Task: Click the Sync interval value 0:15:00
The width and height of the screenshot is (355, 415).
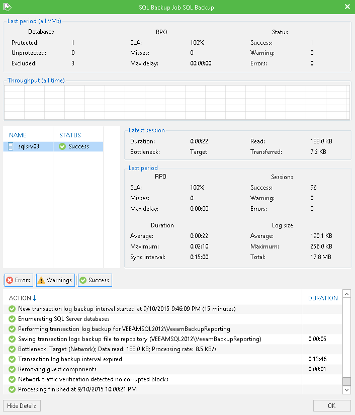Action: [199, 257]
